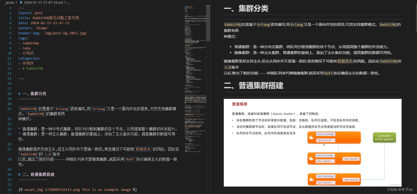Click the '- rabbitmq' tag entry
The width and height of the screenshot is (417, 194).
[x=28, y=43]
